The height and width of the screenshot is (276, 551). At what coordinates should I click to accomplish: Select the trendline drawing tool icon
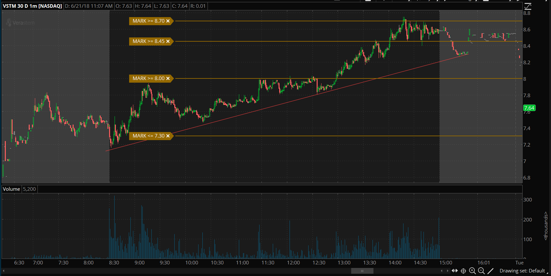pyautogui.click(x=490, y=271)
